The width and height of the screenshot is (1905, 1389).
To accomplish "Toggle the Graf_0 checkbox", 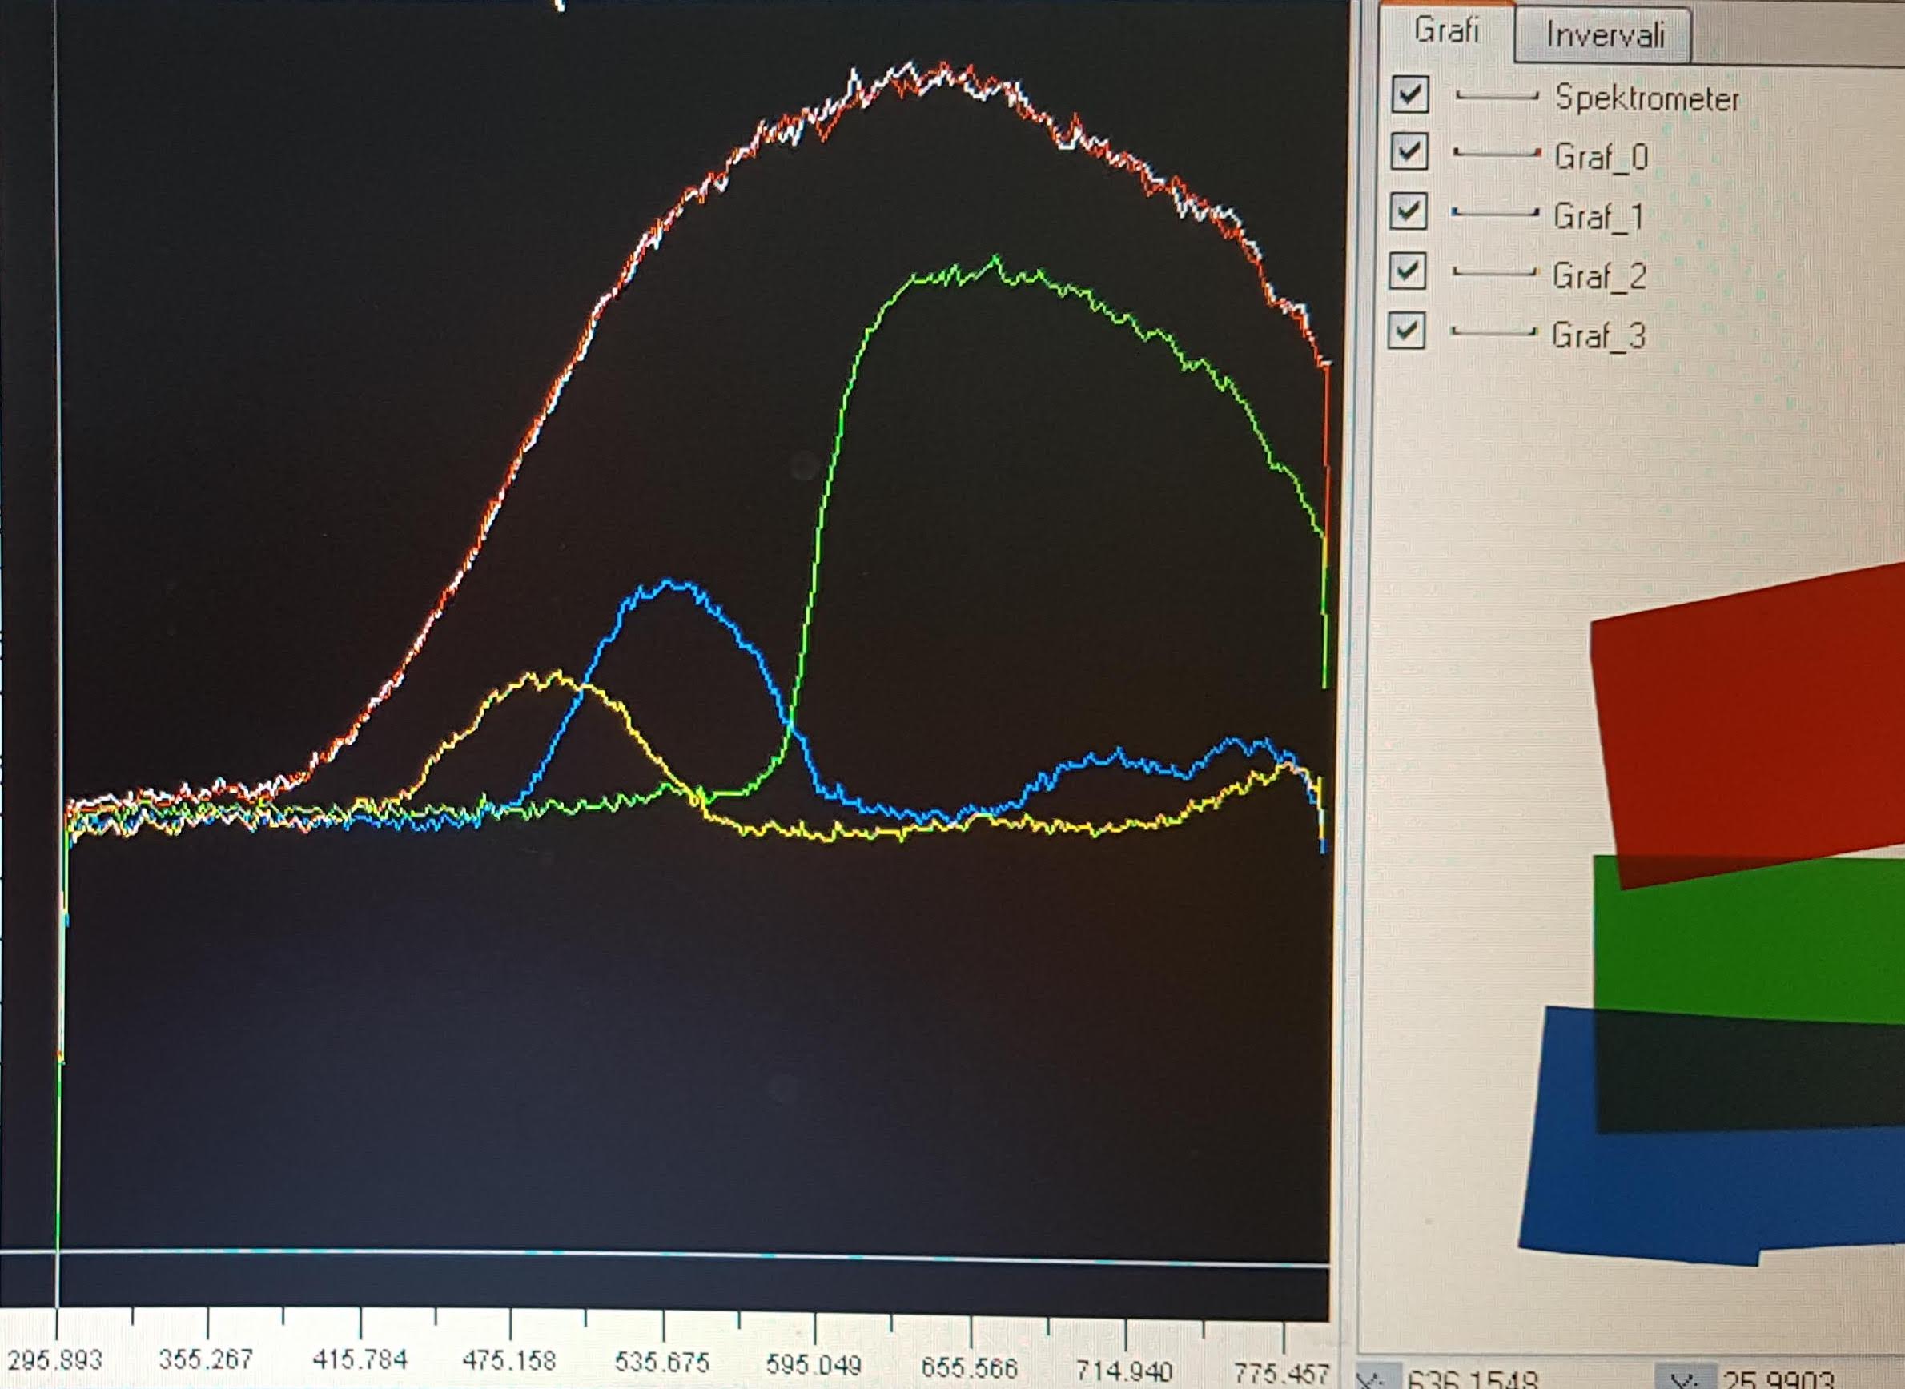I will [1409, 152].
